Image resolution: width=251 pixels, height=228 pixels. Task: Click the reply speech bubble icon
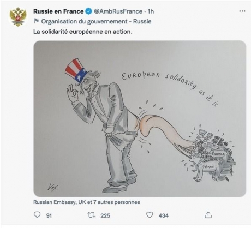pos(37,215)
